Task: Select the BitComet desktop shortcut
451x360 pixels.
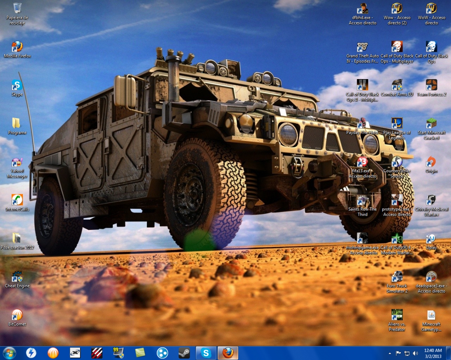Action: [x=17, y=315]
